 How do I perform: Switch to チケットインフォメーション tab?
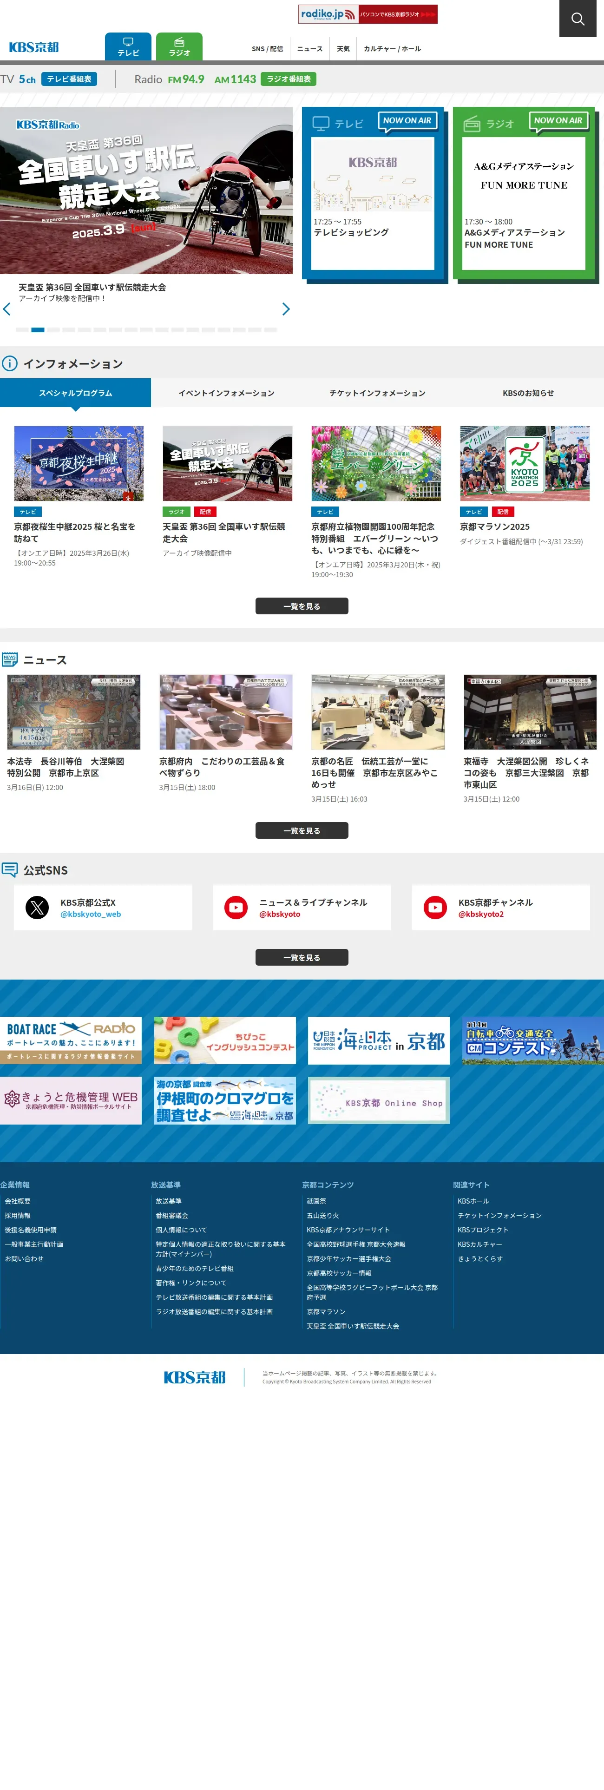pyautogui.click(x=377, y=393)
